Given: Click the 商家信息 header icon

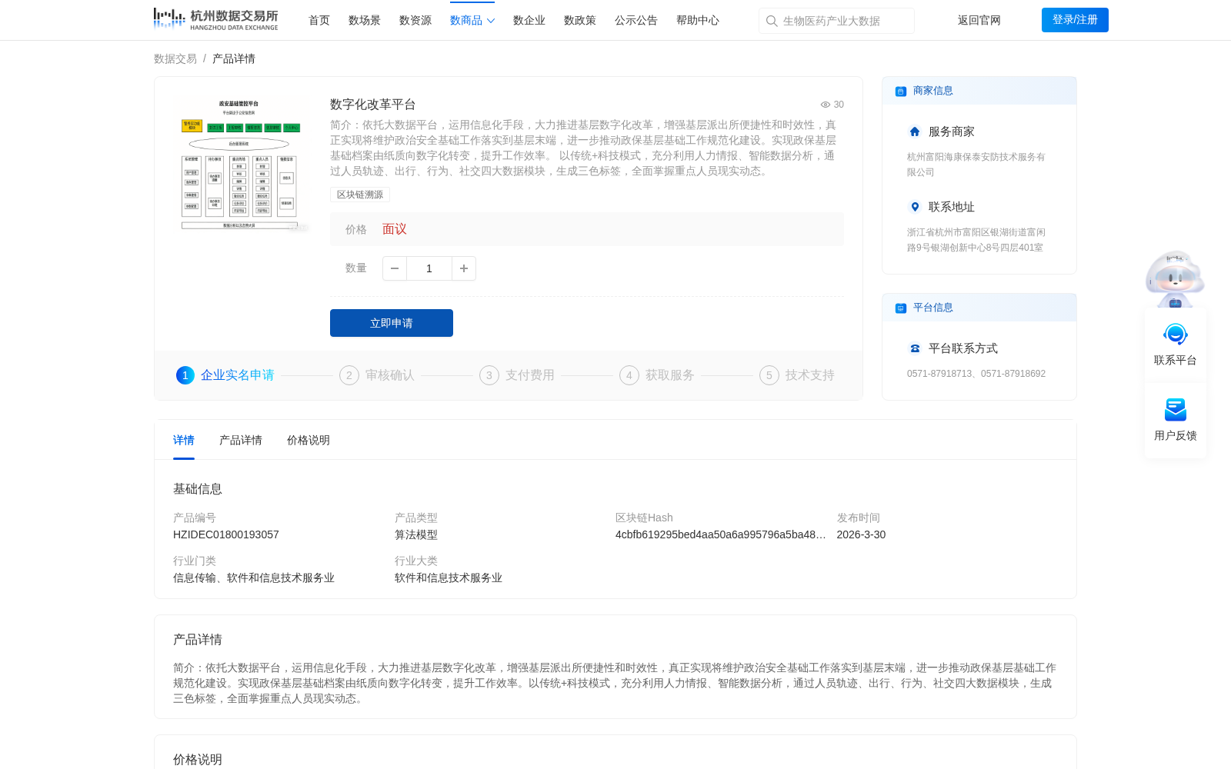Looking at the screenshot, I should coord(901,91).
